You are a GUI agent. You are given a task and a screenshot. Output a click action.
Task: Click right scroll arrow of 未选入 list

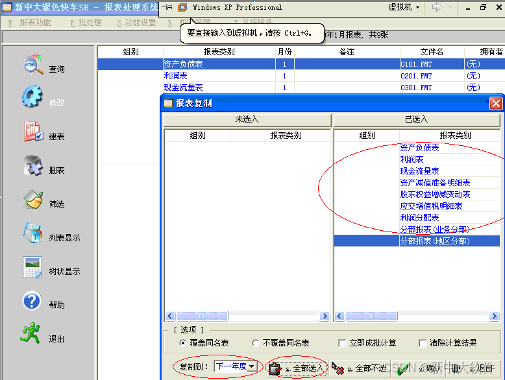pyautogui.click(x=325, y=316)
